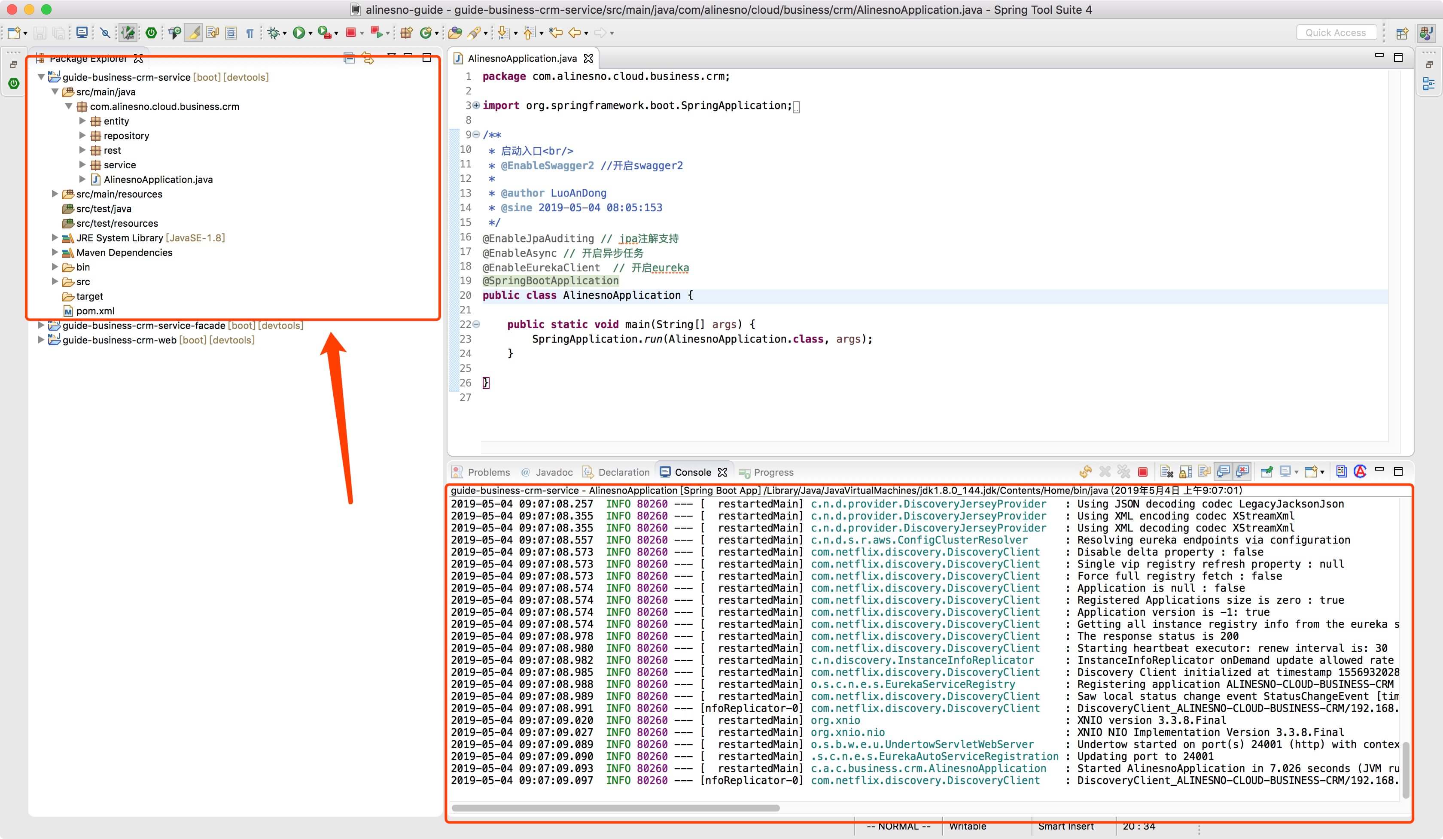The image size is (1443, 839).
Task: Click Collapse All in Package Explorer
Action: [x=349, y=58]
